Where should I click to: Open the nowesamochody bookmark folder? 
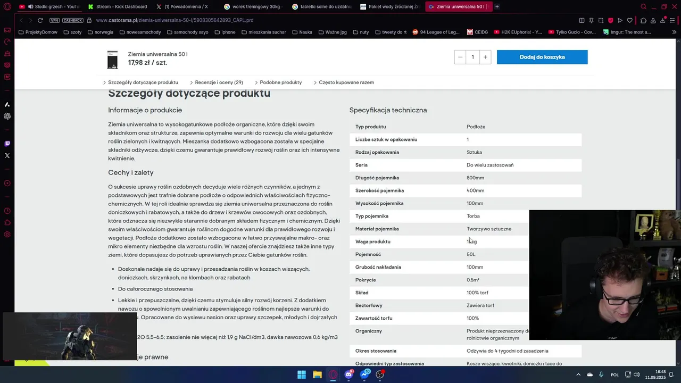(140, 32)
